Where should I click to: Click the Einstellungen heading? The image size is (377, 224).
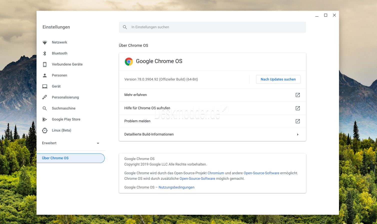(56, 27)
